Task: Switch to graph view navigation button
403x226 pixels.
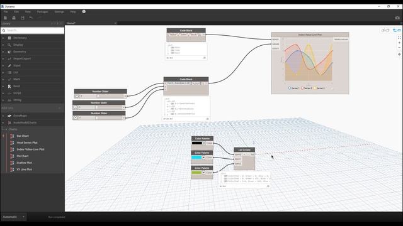Action: click(397, 30)
